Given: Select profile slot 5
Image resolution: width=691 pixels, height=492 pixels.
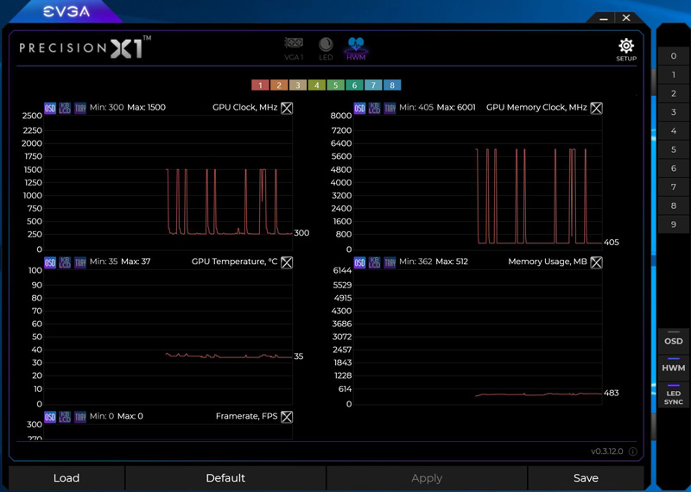Looking at the screenshot, I should coord(674,150).
